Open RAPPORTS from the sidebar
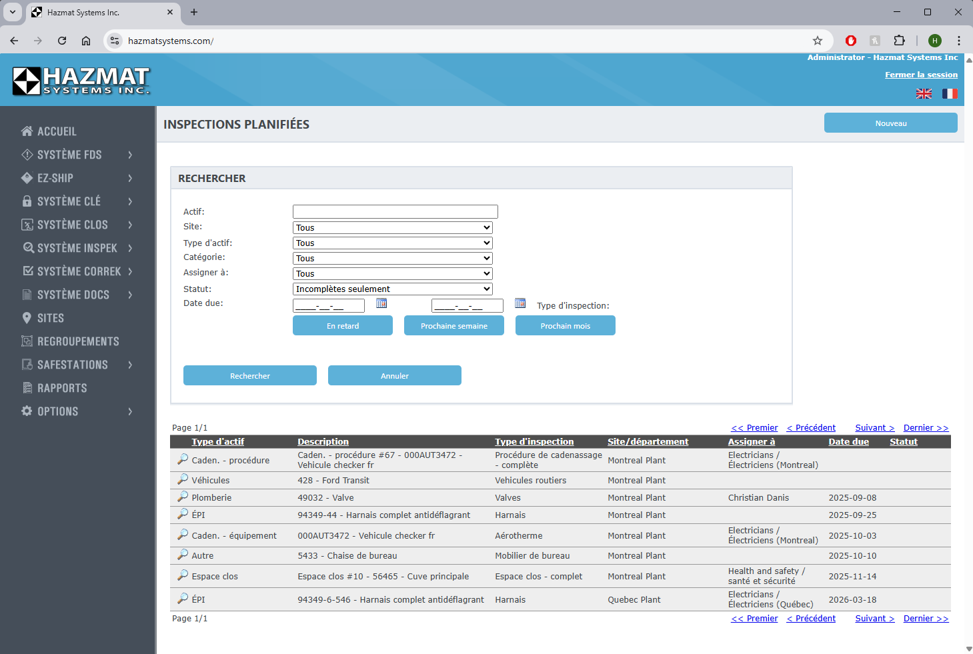The width and height of the screenshot is (973, 654). tap(62, 388)
